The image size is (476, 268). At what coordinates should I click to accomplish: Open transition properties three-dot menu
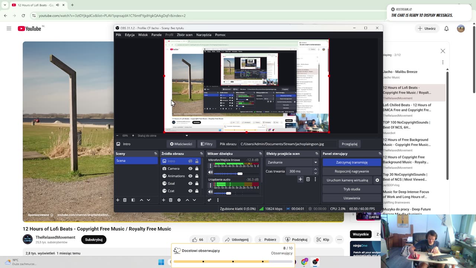(x=315, y=179)
